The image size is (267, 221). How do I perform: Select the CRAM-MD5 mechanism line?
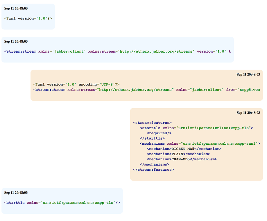(182, 159)
